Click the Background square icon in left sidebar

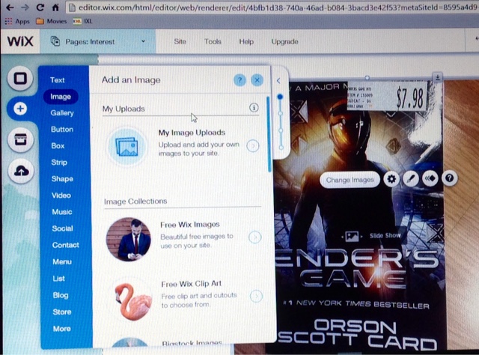[20, 79]
